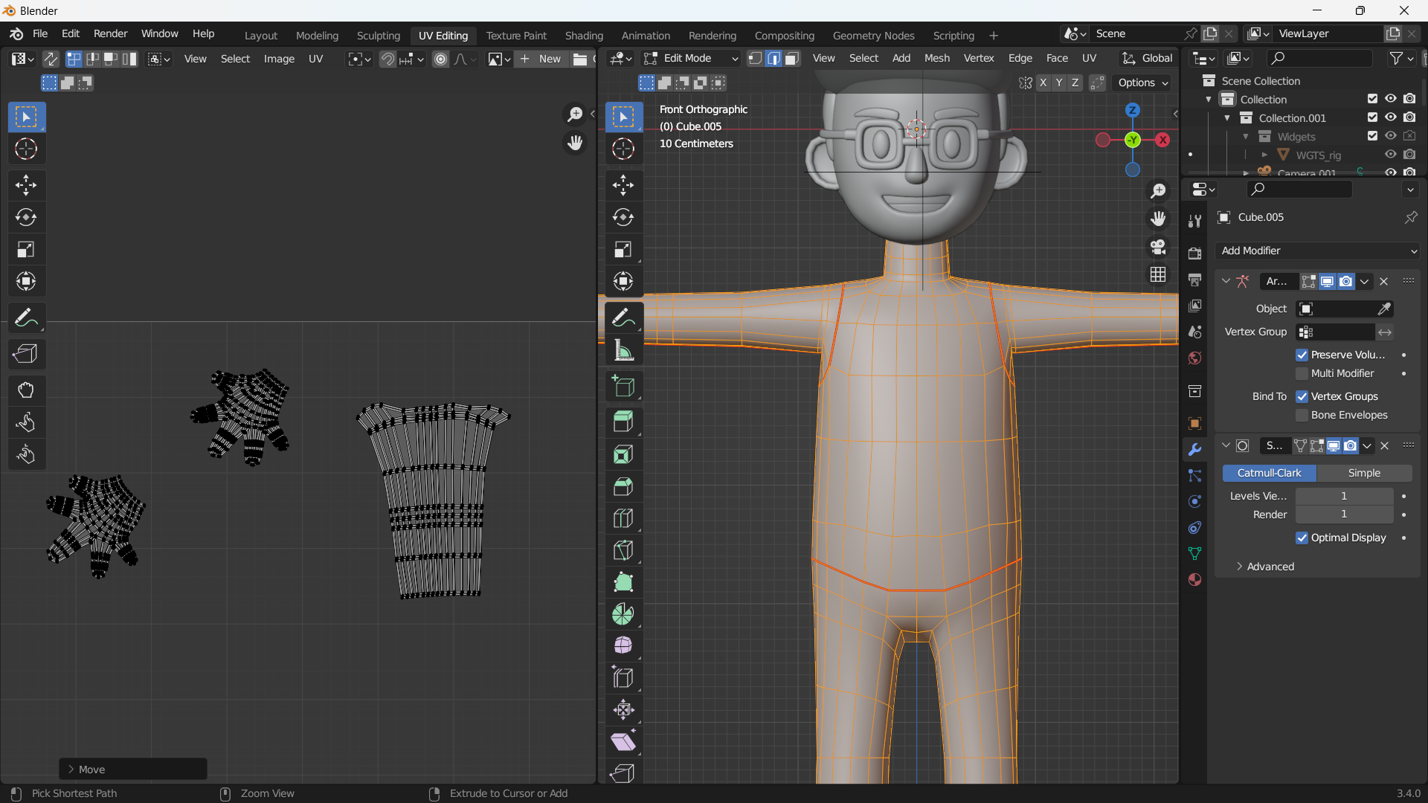Open Physics properties tab

[1194, 502]
